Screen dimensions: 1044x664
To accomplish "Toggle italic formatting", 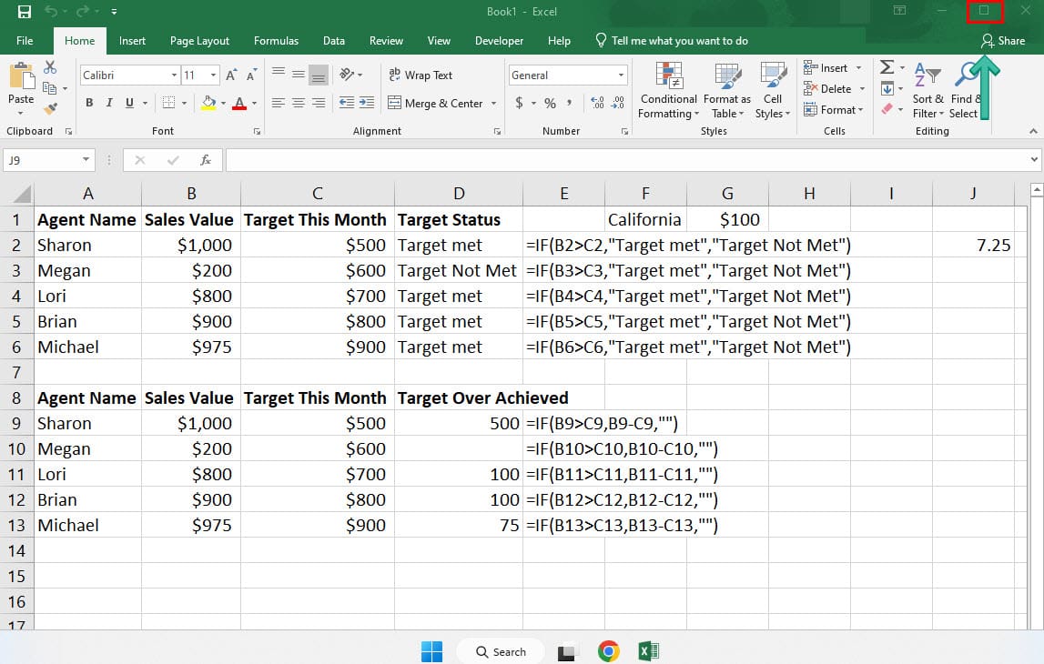I will (109, 103).
